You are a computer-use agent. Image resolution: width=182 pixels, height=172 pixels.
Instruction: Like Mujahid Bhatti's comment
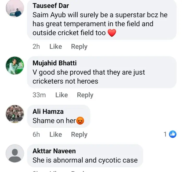[x=61, y=95]
